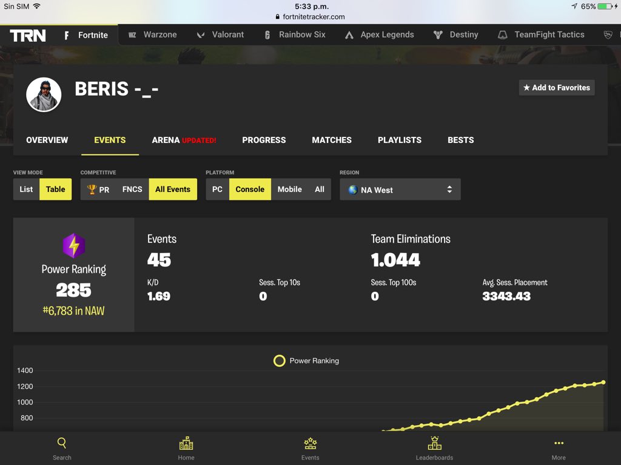Filter competitive by FNCS
This screenshot has width=621, height=465.
[x=132, y=190]
